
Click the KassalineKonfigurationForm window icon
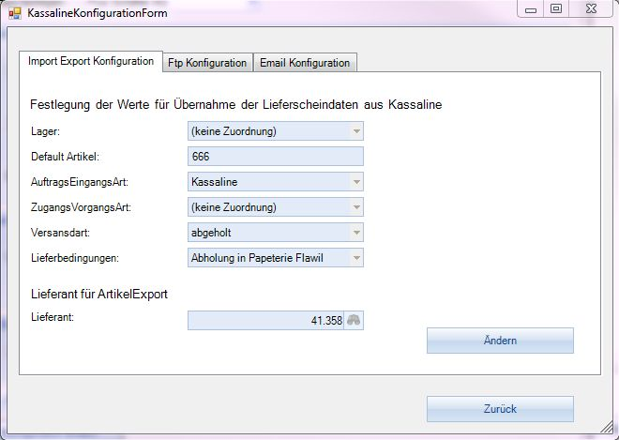(14, 14)
